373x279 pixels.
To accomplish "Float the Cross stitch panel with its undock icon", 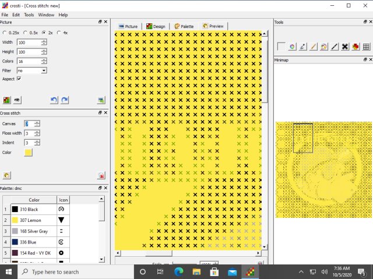I will [100, 112].
